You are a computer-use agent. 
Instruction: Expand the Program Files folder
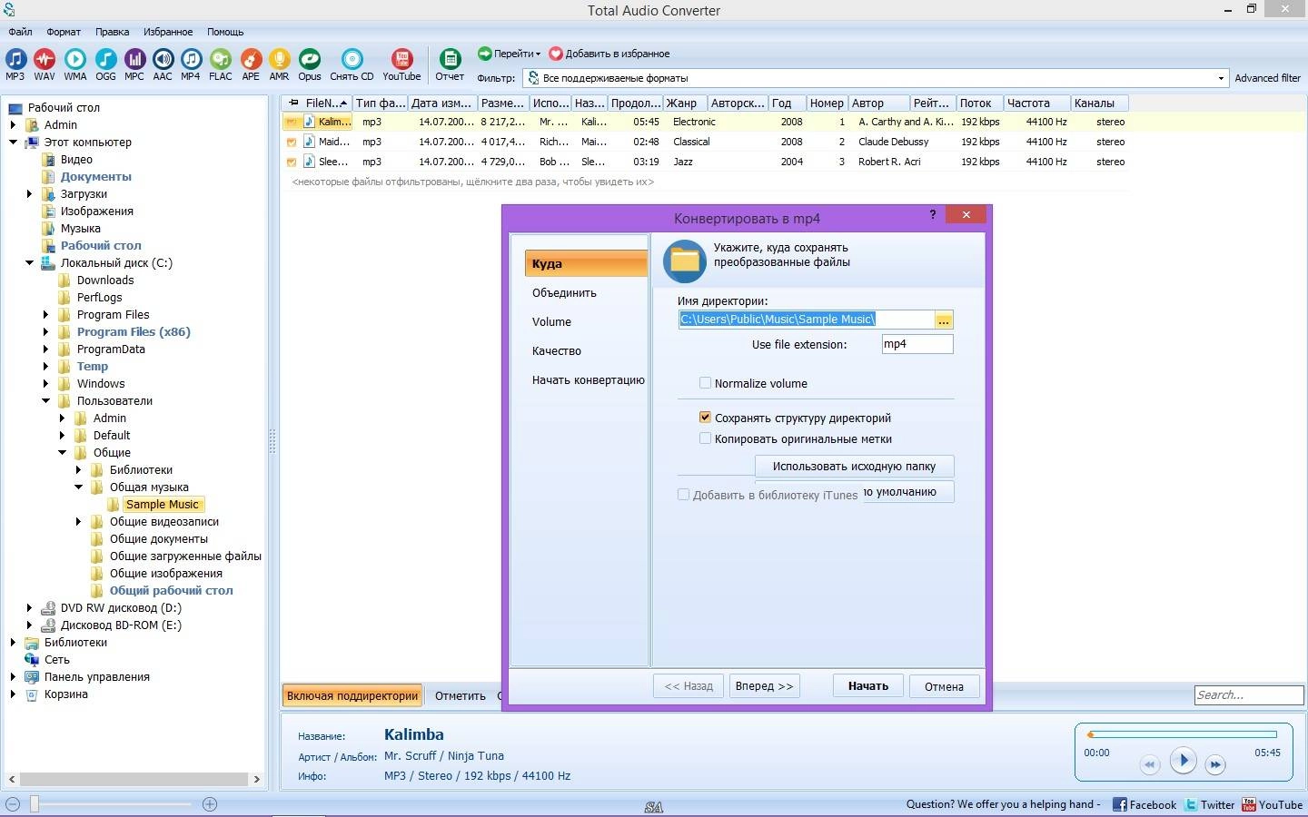coord(46,315)
